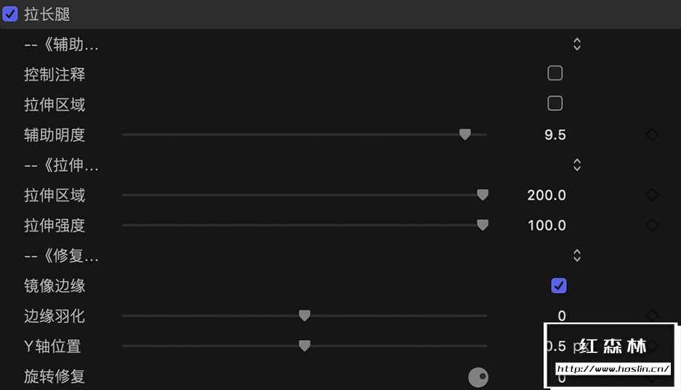Screen dimensions: 681x390
Task: Enable the 控制注释 checkbox
Action: 555,73
